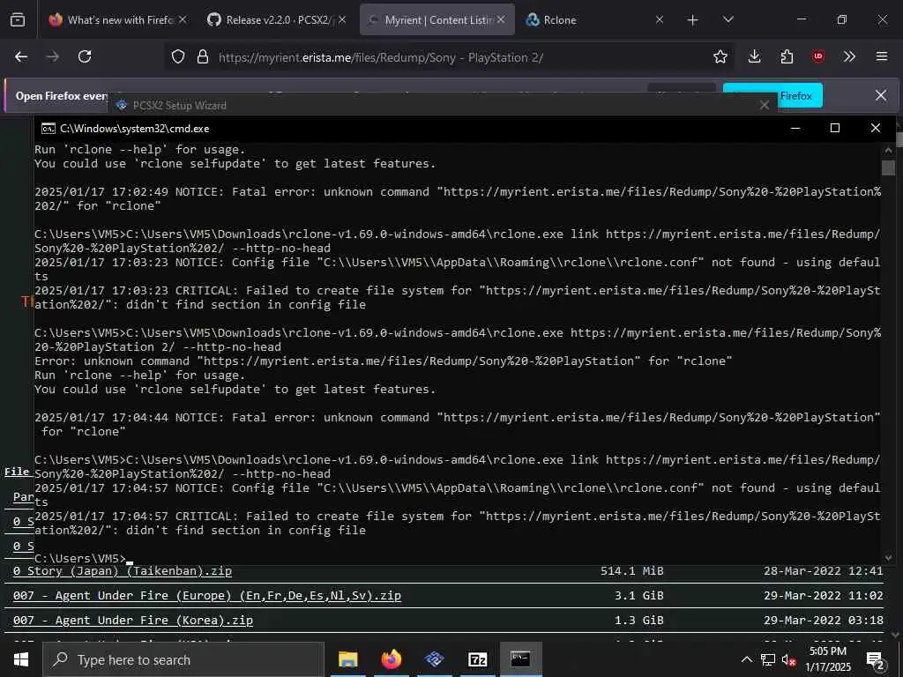Open the muted volume tray icon
This screenshot has height=677, width=903.
(x=788, y=660)
